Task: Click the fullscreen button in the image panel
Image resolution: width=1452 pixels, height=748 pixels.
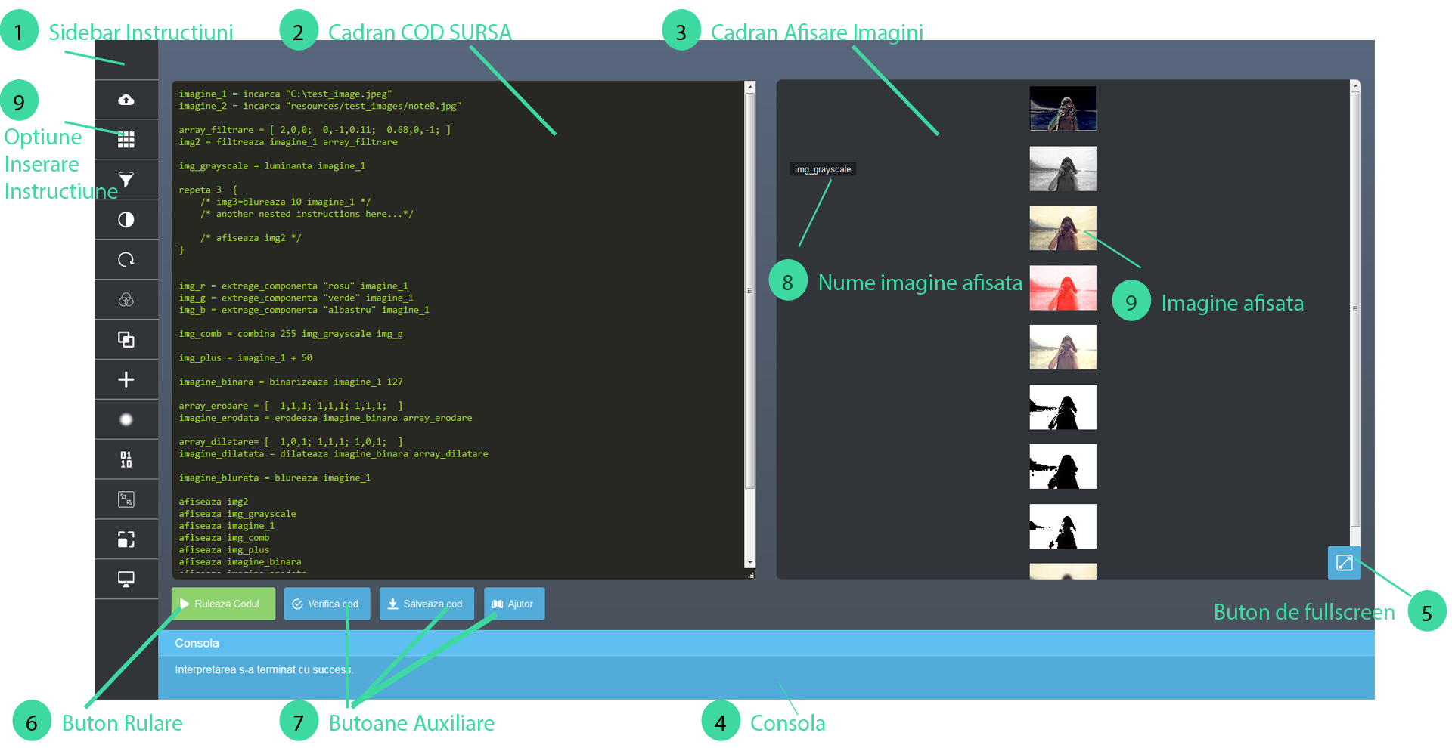Action: tap(1344, 563)
